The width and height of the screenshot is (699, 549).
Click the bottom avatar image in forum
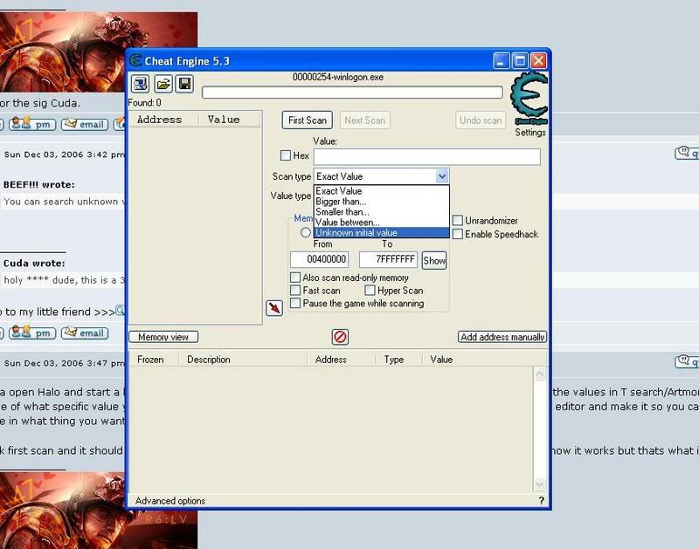point(99,511)
